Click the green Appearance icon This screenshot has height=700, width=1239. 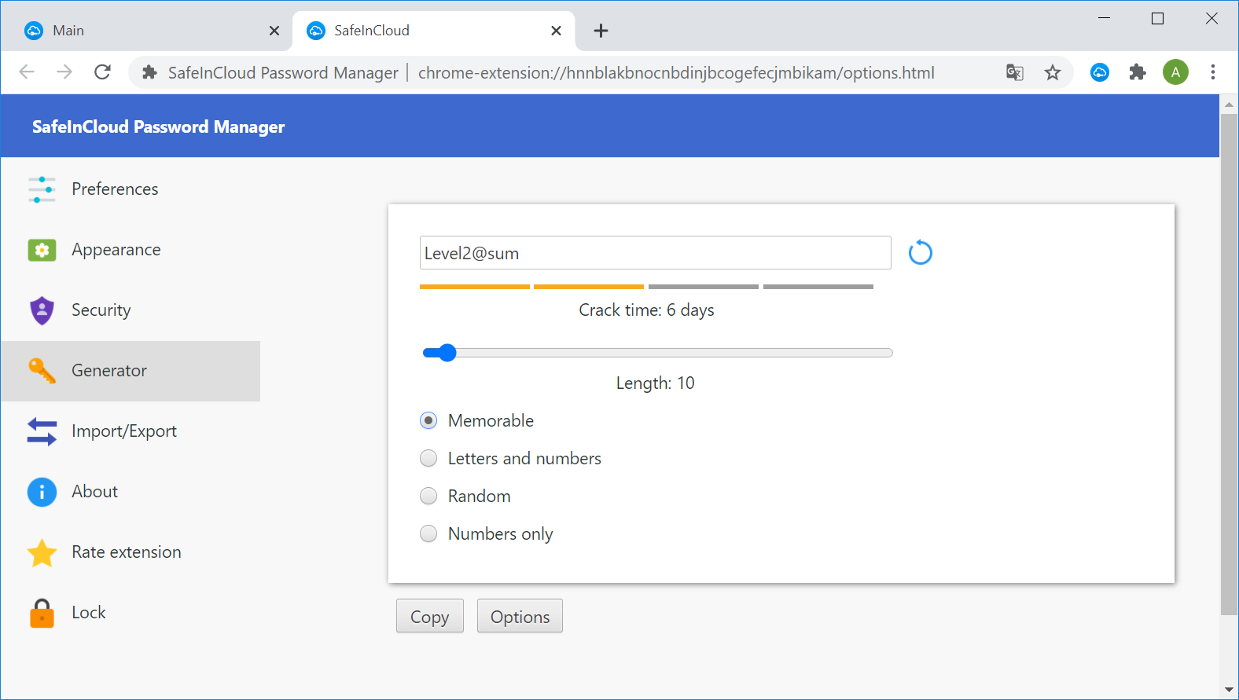pos(42,250)
